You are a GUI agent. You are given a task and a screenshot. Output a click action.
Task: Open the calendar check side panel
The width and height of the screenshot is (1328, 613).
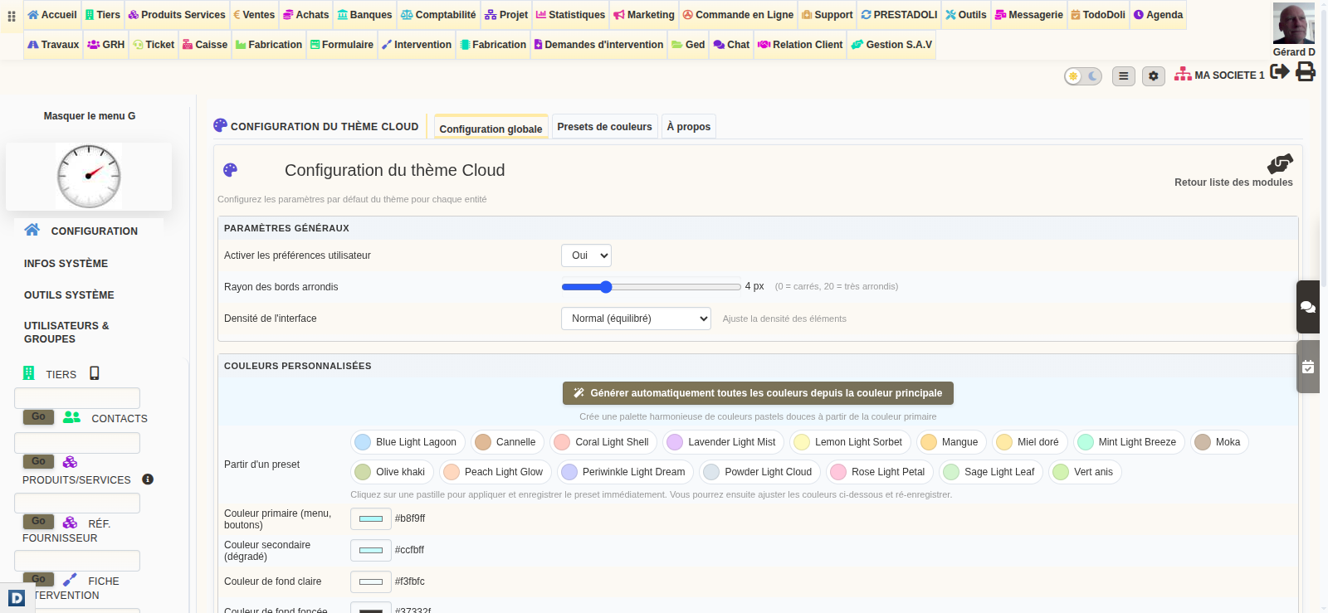[x=1308, y=367]
